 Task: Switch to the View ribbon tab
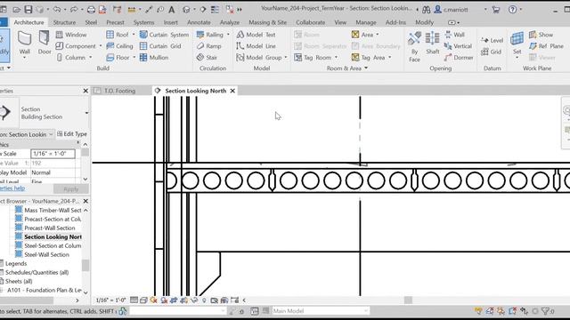pyautogui.click(x=340, y=22)
